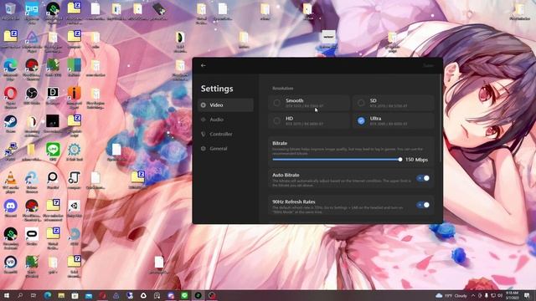536x301 pixels.
Task: Open the Cloudy weather widget in taskbar
Action: click(451, 295)
